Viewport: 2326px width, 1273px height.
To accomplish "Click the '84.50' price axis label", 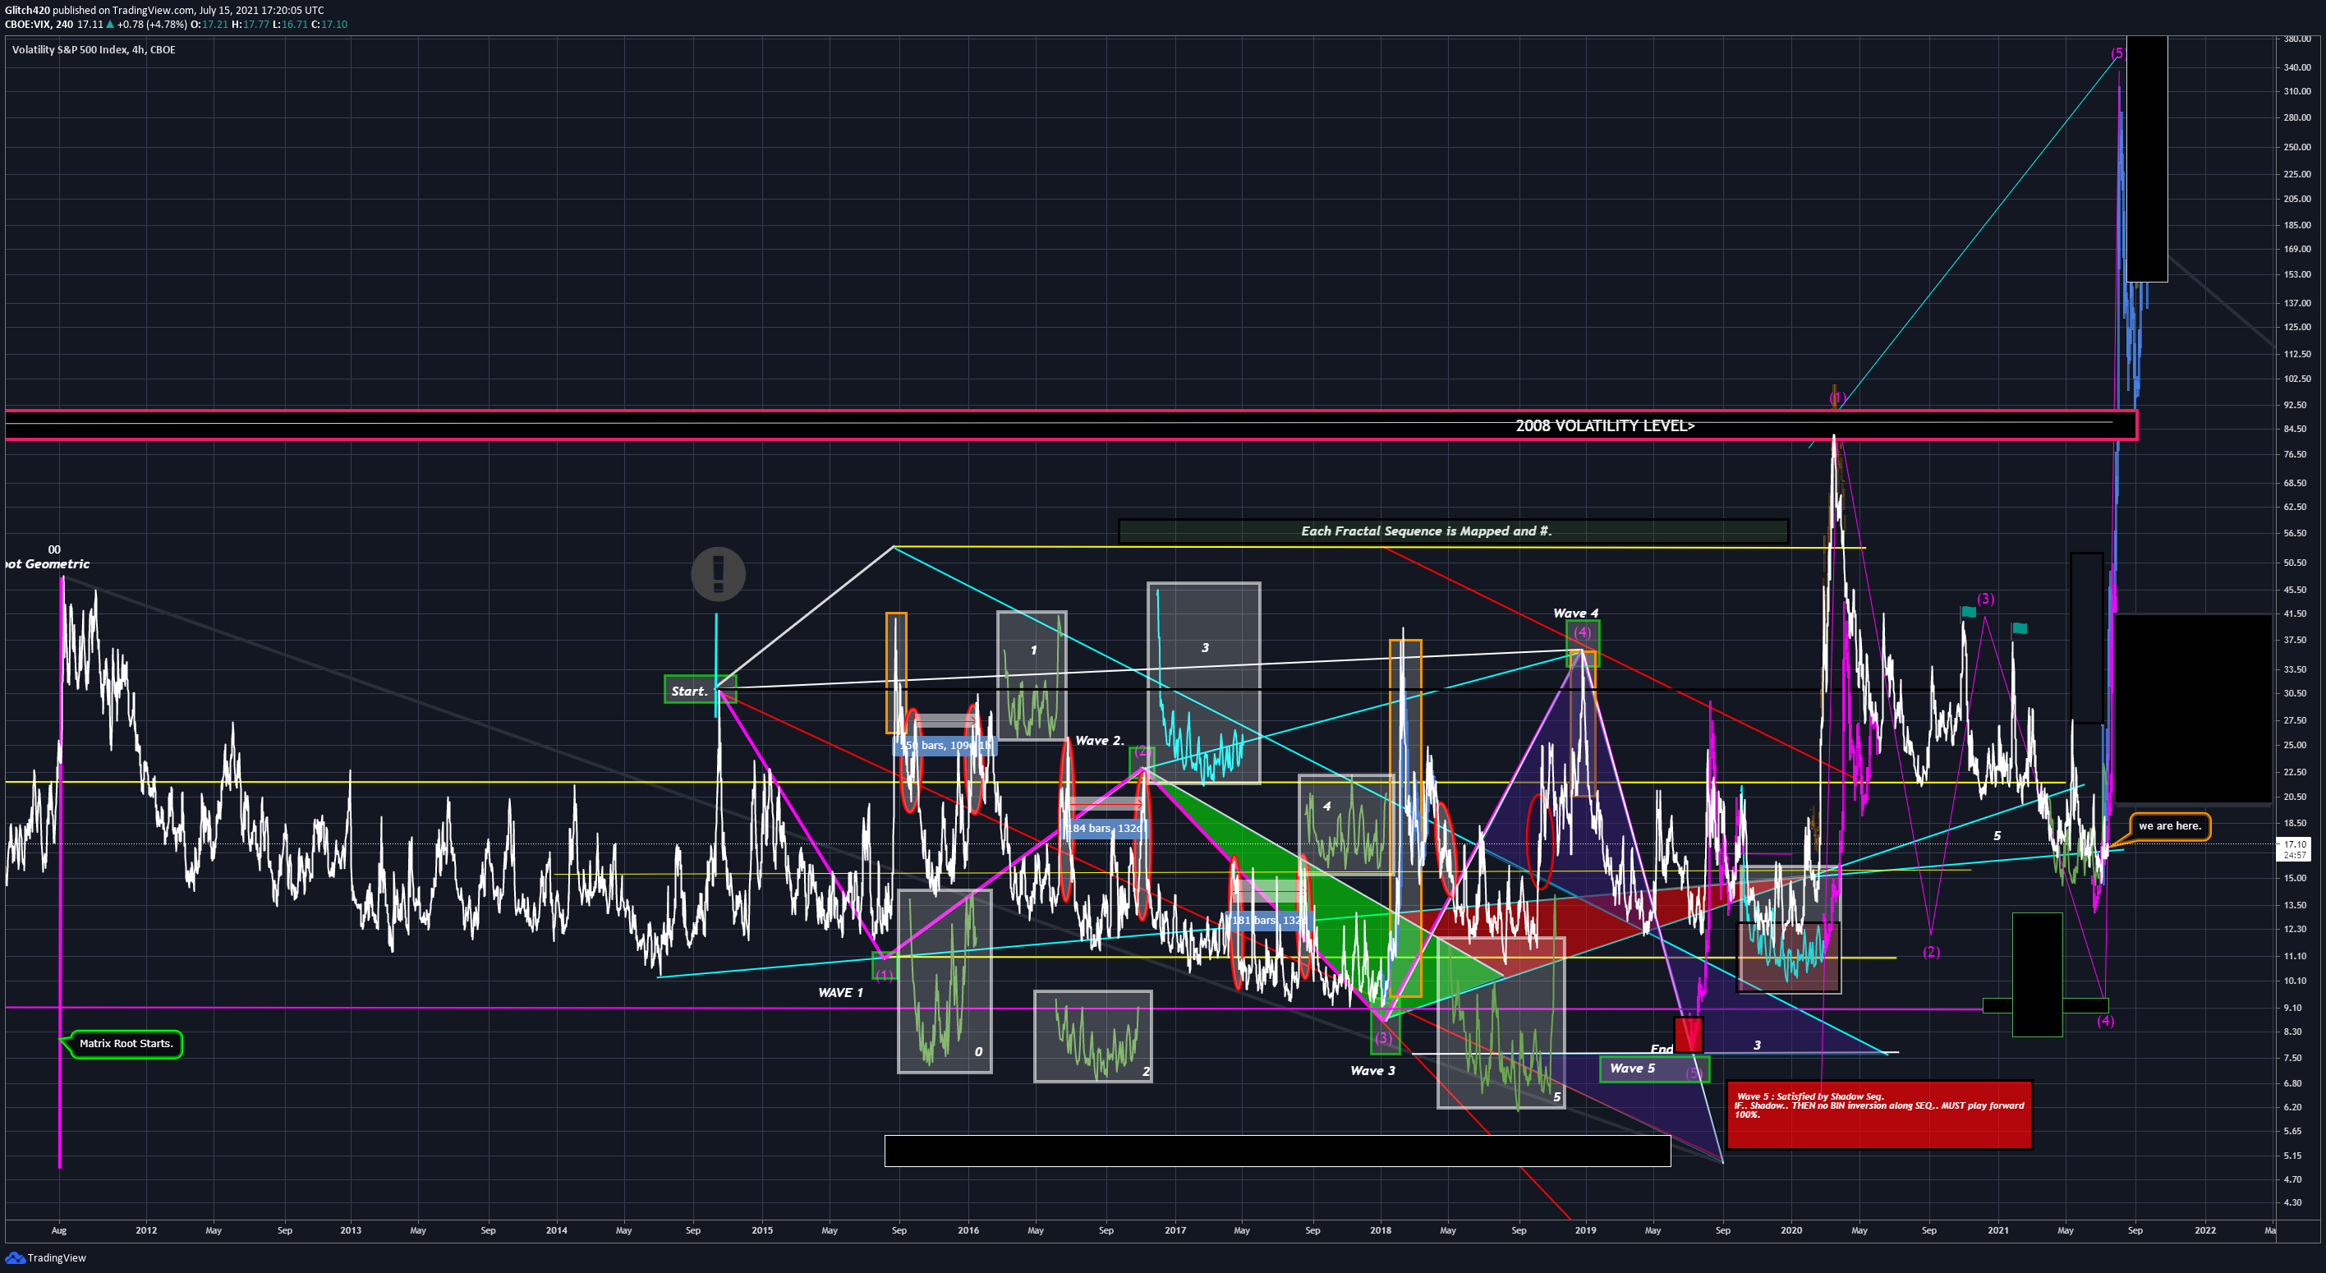I will (2295, 429).
